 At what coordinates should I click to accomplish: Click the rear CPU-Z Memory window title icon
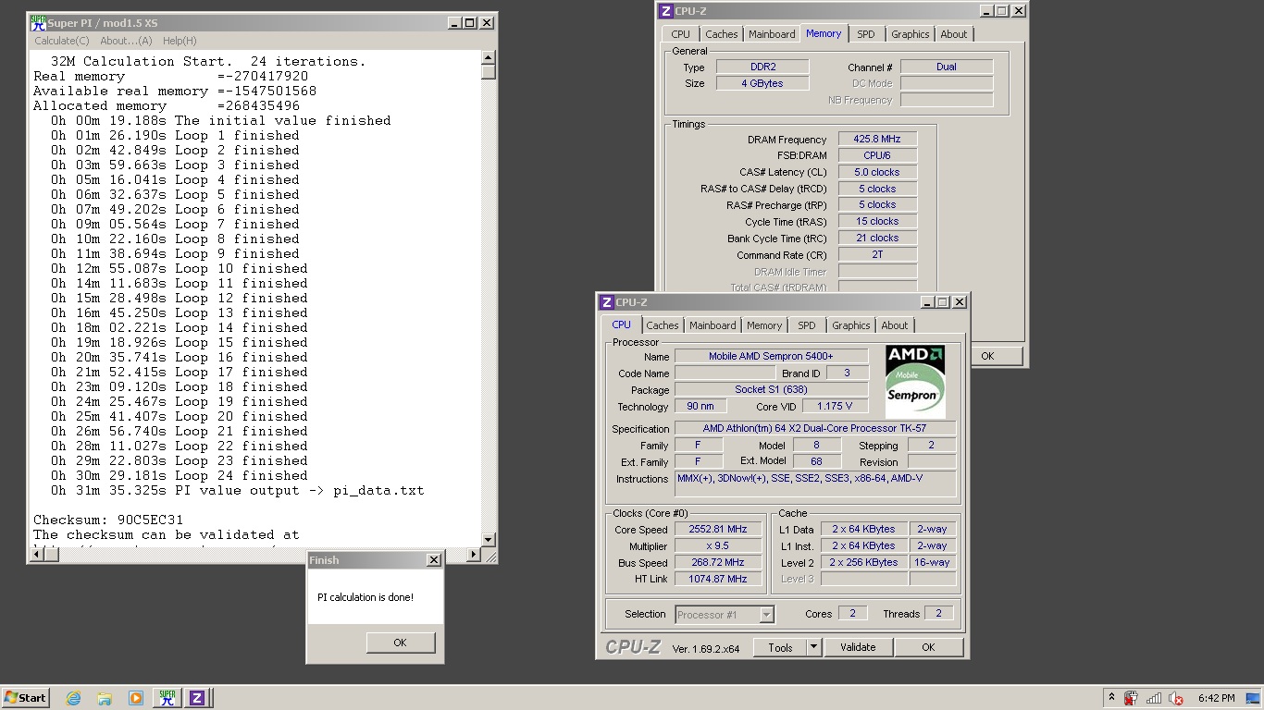click(x=666, y=11)
